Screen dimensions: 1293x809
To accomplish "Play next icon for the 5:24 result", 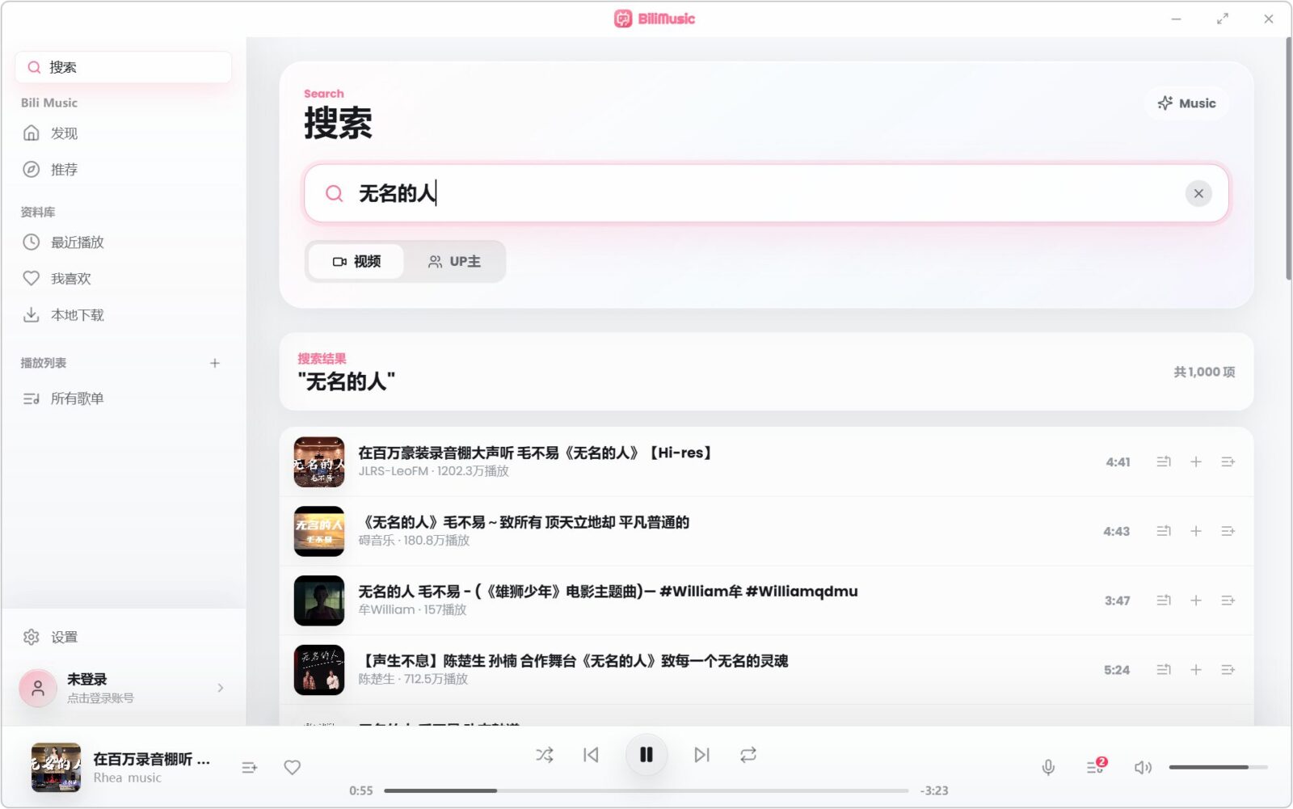I will [x=1164, y=671].
